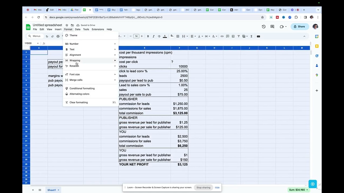
Task: Apply strikethrough formatting
Action: [x=159, y=36]
